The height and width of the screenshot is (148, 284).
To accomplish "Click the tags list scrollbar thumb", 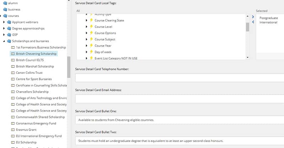I will [247, 27].
